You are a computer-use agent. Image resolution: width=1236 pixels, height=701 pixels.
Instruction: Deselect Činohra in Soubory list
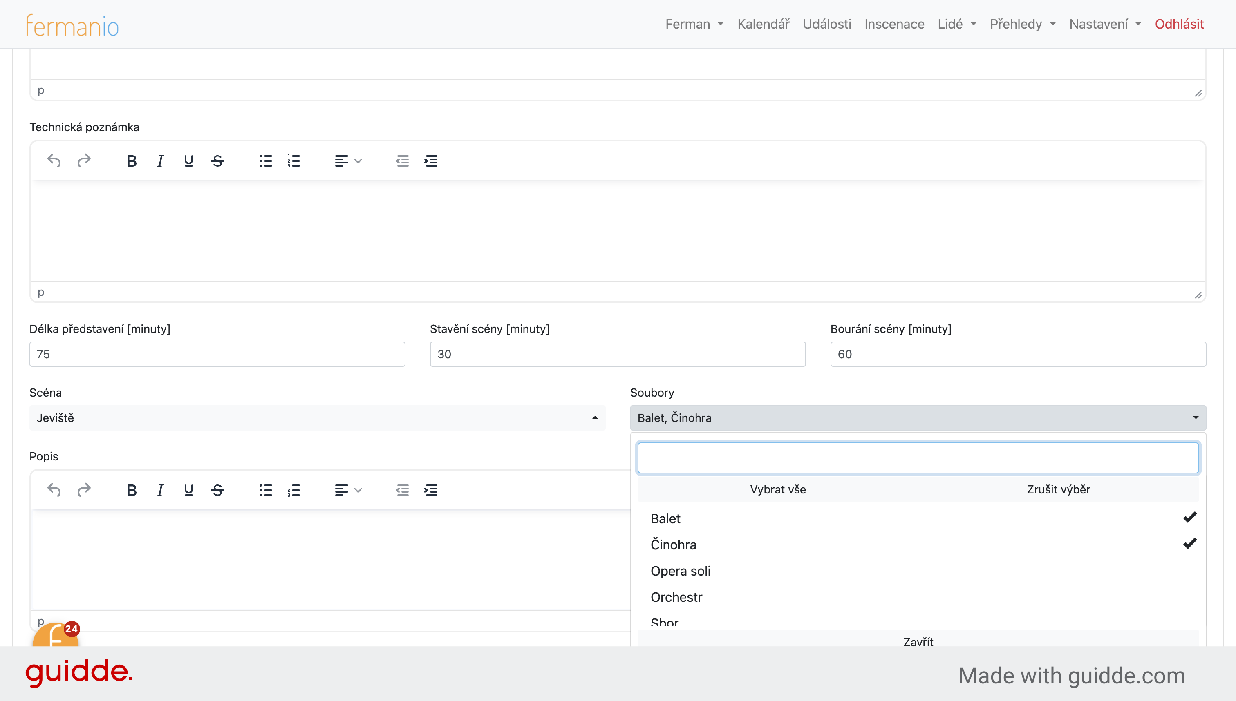click(918, 545)
